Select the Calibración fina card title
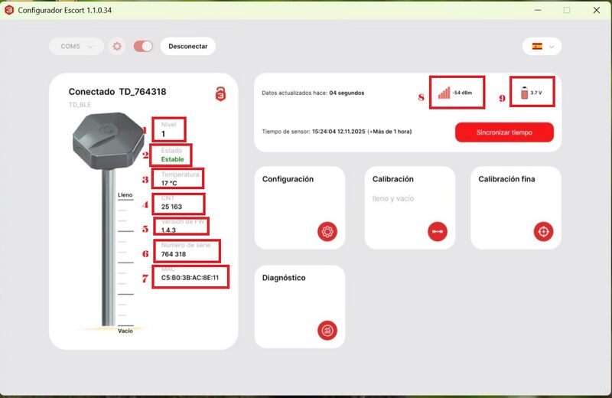This screenshot has width=612, height=398. point(506,179)
